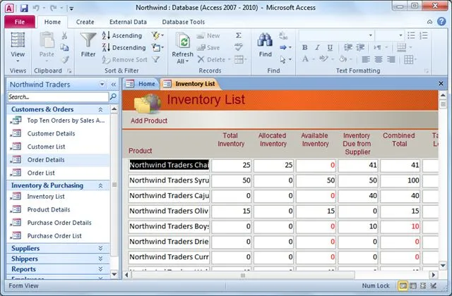Screen dimensions: 452x296
Task: Switch to the External Data tab
Action: pos(128,22)
